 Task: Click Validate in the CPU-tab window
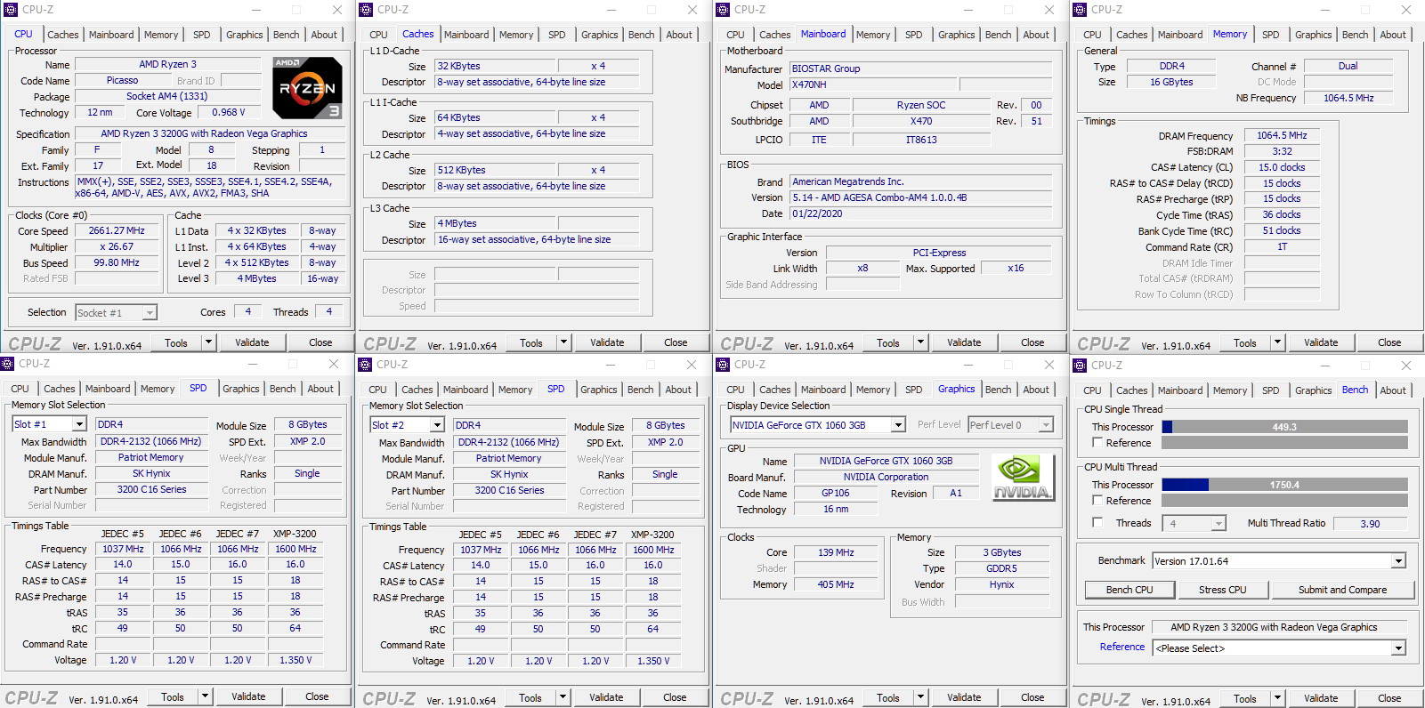[x=252, y=342]
